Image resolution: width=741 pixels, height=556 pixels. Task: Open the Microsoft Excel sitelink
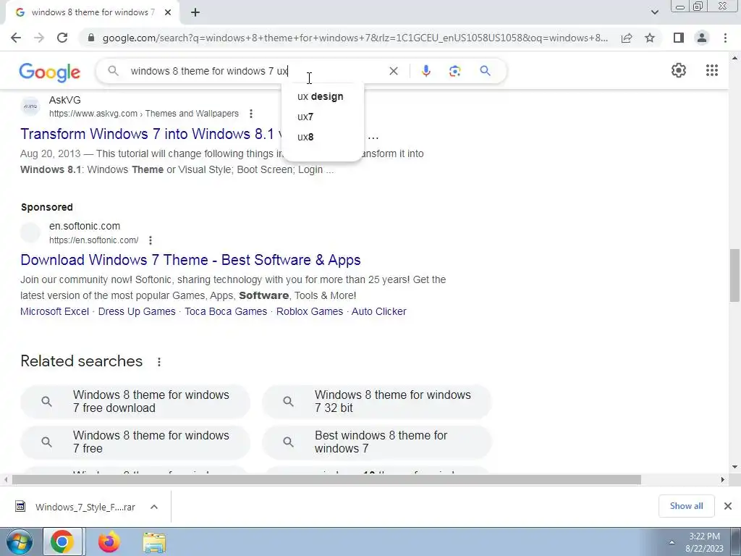point(54,311)
